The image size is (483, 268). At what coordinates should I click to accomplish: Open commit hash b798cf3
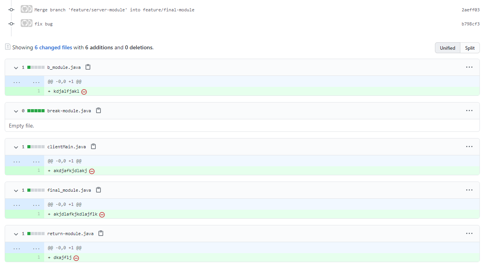(x=470, y=24)
